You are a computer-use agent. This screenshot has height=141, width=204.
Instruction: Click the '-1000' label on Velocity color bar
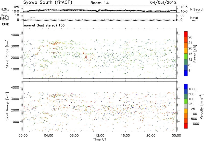(x=194, y=124)
